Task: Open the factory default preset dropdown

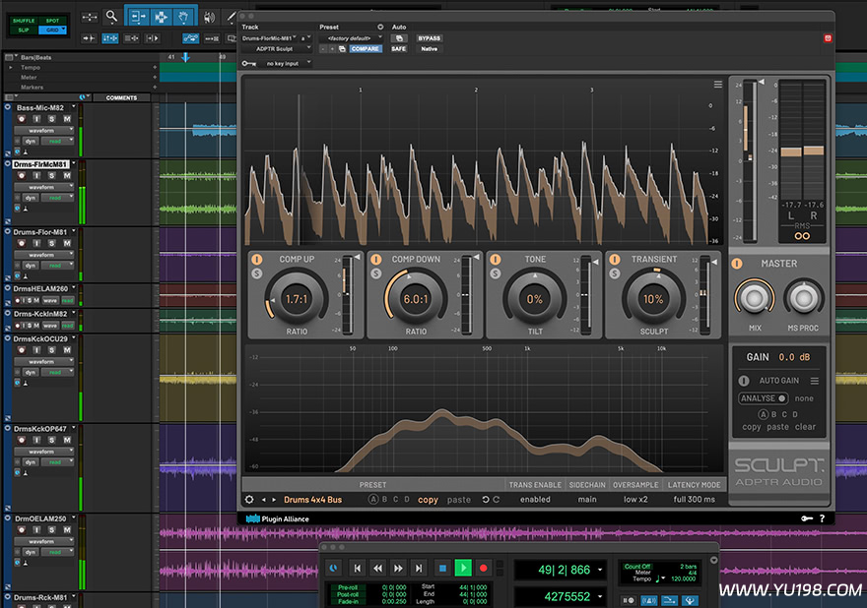Action: pos(350,37)
